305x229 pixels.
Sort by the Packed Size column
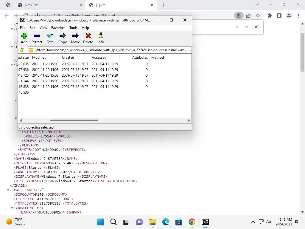(24, 58)
